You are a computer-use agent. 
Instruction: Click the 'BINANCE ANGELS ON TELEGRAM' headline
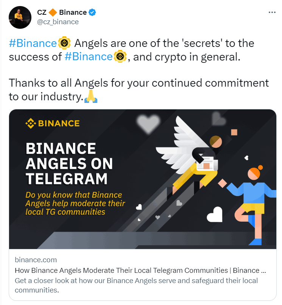click(69, 163)
